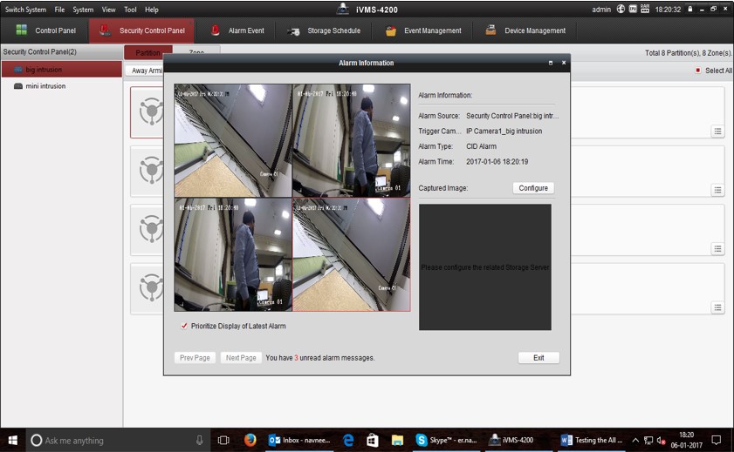Viewport: 734px width, 452px height.
Task: Switch to the Alarm Event tab
Action: click(x=237, y=30)
